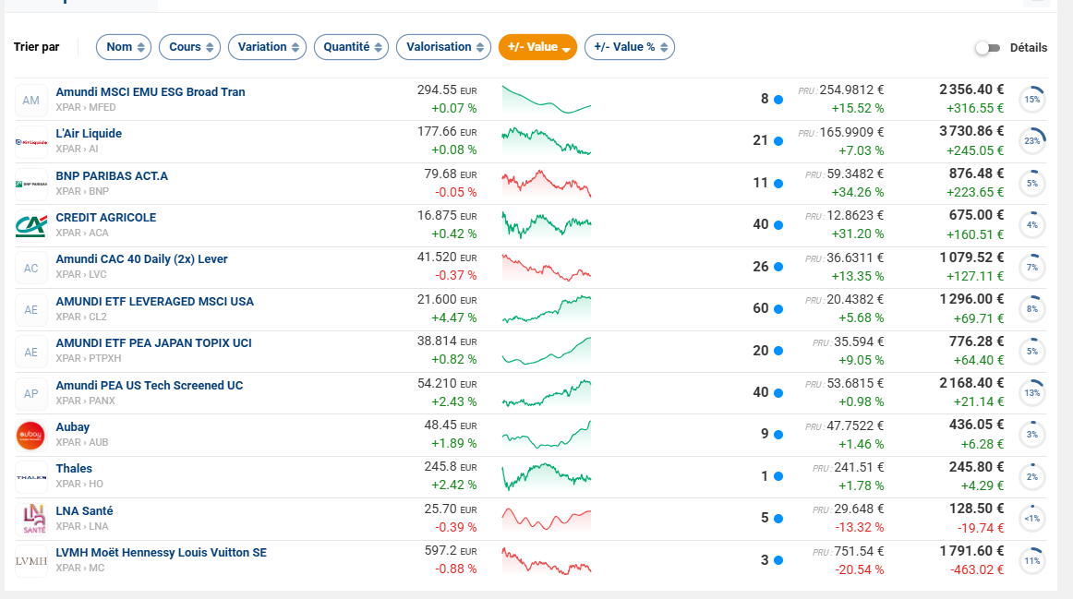Open the Aubay stock link
This screenshot has height=599, width=1073.
73,427
